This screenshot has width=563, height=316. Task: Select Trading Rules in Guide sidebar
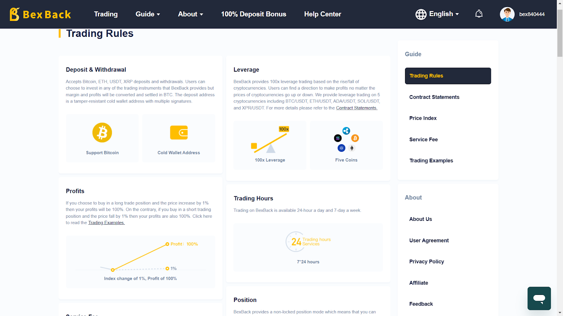click(x=448, y=76)
